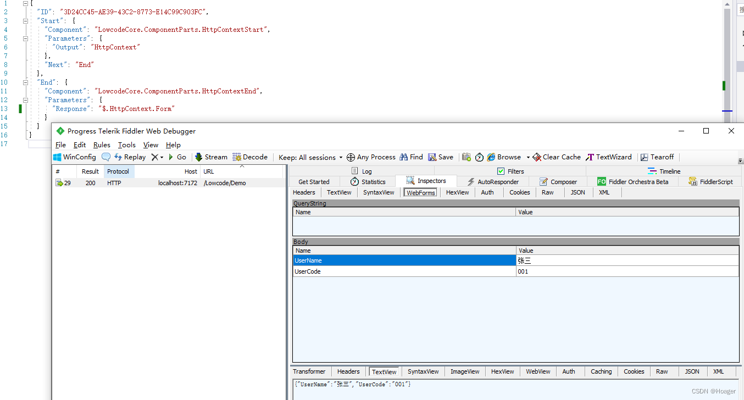Open the FiddlerScript tab
Viewport: 744px width, 400px height.
point(710,182)
